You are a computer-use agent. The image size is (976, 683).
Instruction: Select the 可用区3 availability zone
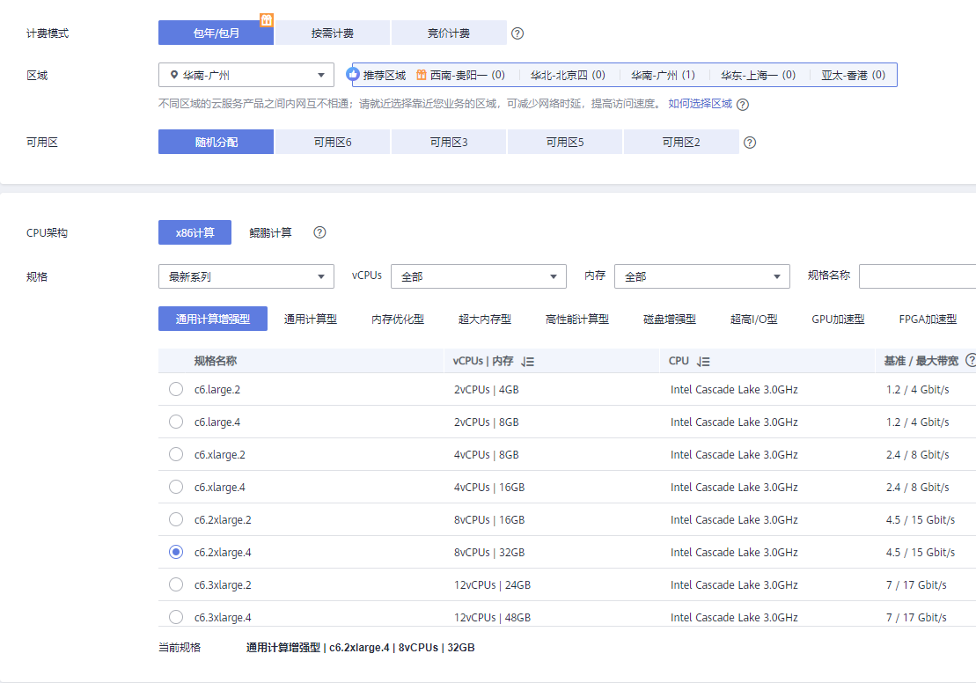448,141
